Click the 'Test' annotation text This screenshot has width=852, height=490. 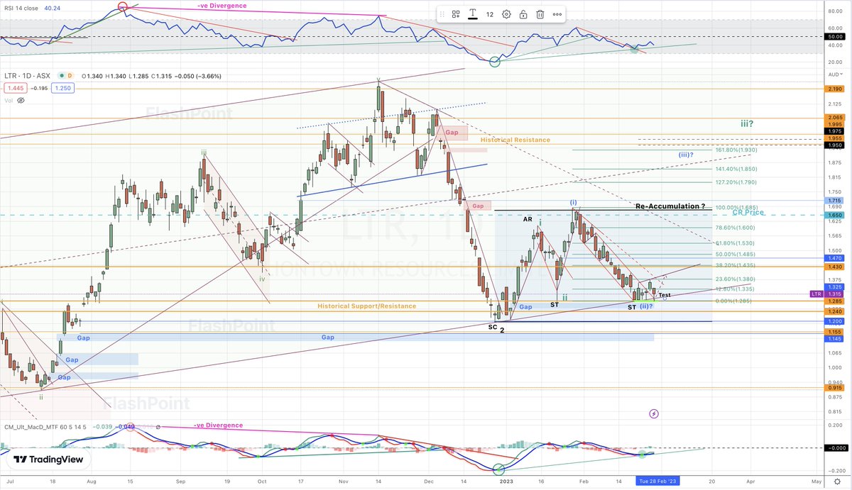pyautogui.click(x=665, y=295)
